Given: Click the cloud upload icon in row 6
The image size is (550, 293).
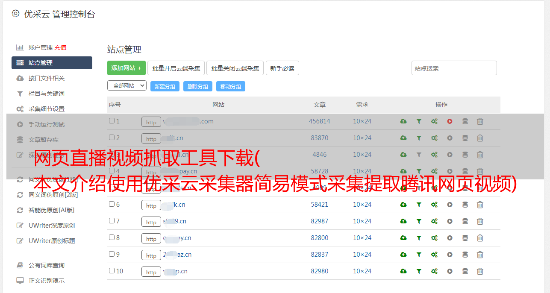Looking at the screenshot, I should pos(403,205).
